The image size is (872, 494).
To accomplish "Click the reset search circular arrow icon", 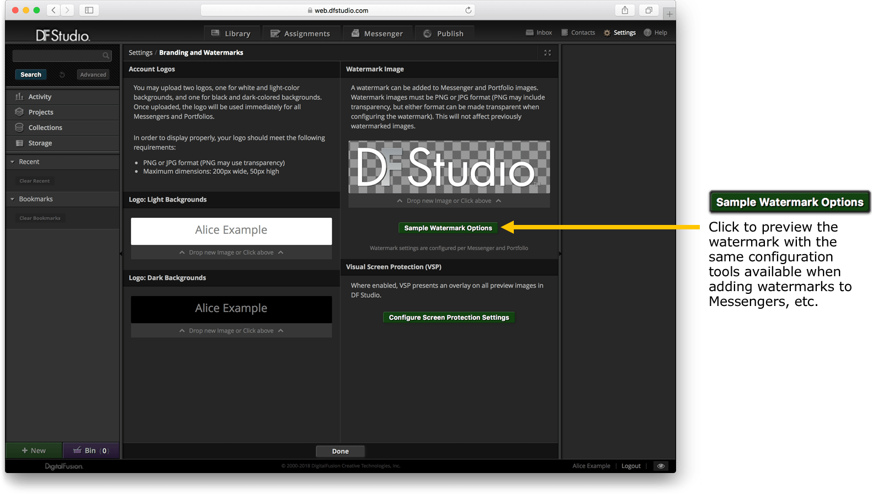I will pyautogui.click(x=62, y=74).
